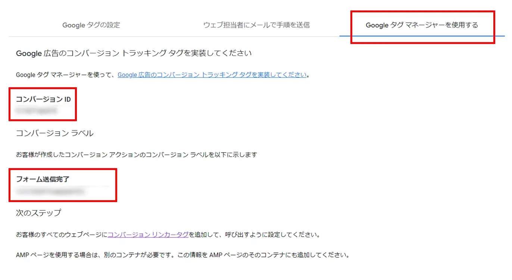The width and height of the screenshot is (512, 280).
Task: Click the お客様が作成したコンバージョン アクション description text
Action: pyautogui.click(x=137, y=155)
